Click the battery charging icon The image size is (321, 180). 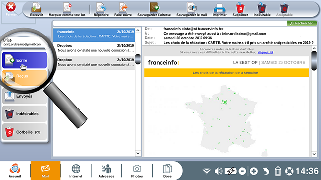[231, 171]
